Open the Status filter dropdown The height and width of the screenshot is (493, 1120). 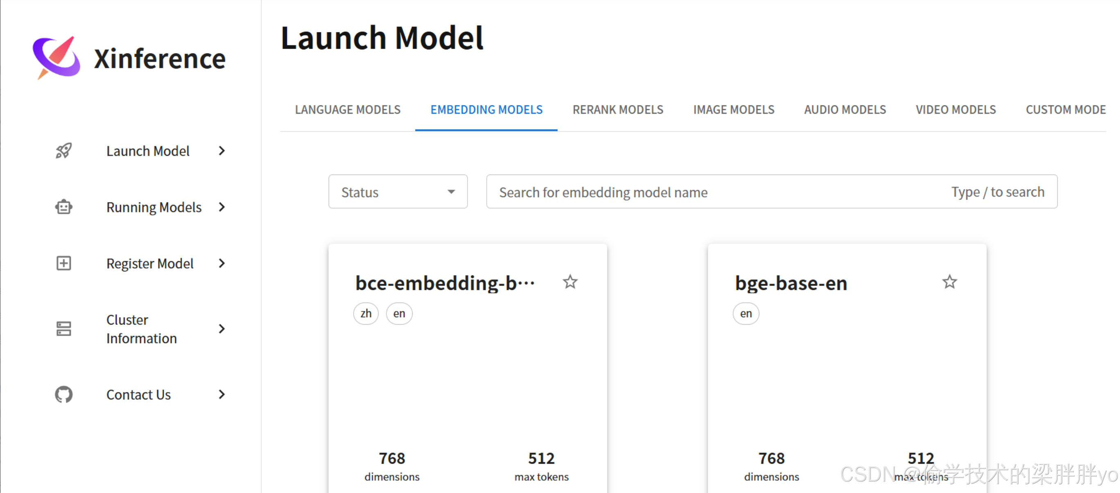398,192
